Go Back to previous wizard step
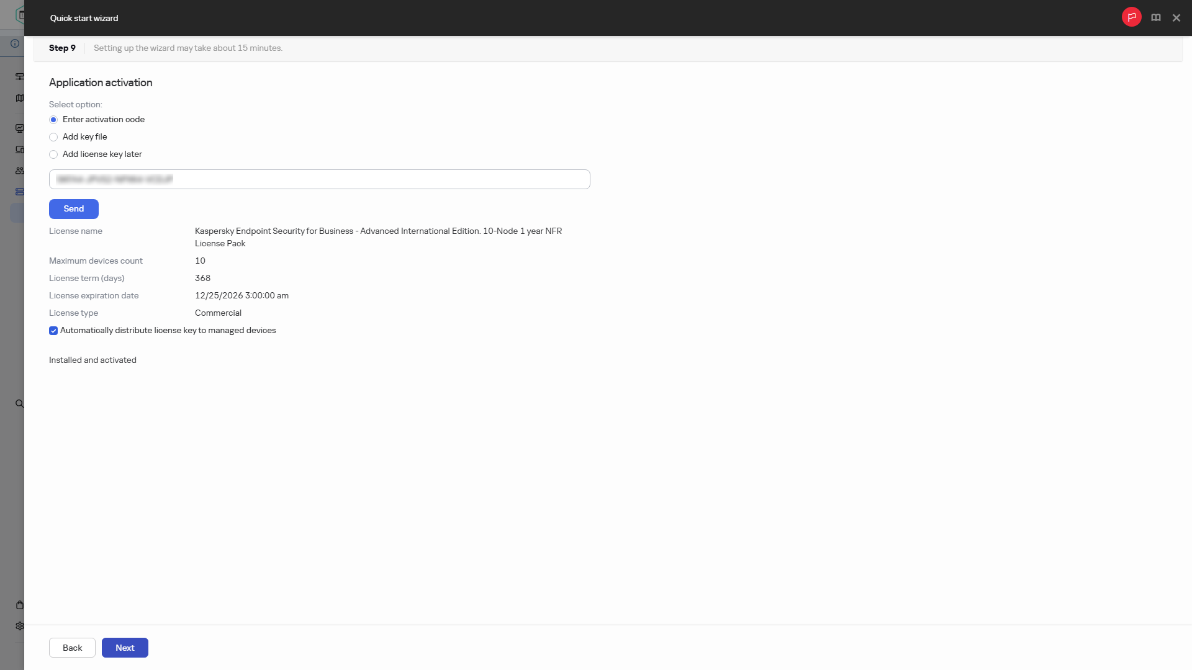The height and width of the screenshot is (670, 1192). (72, 648)
